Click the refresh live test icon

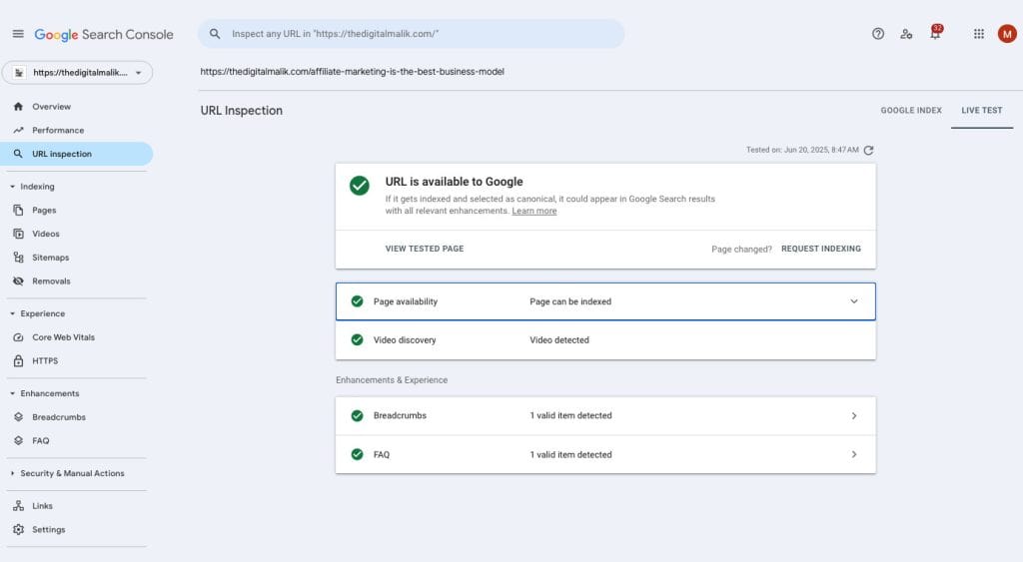868,150
